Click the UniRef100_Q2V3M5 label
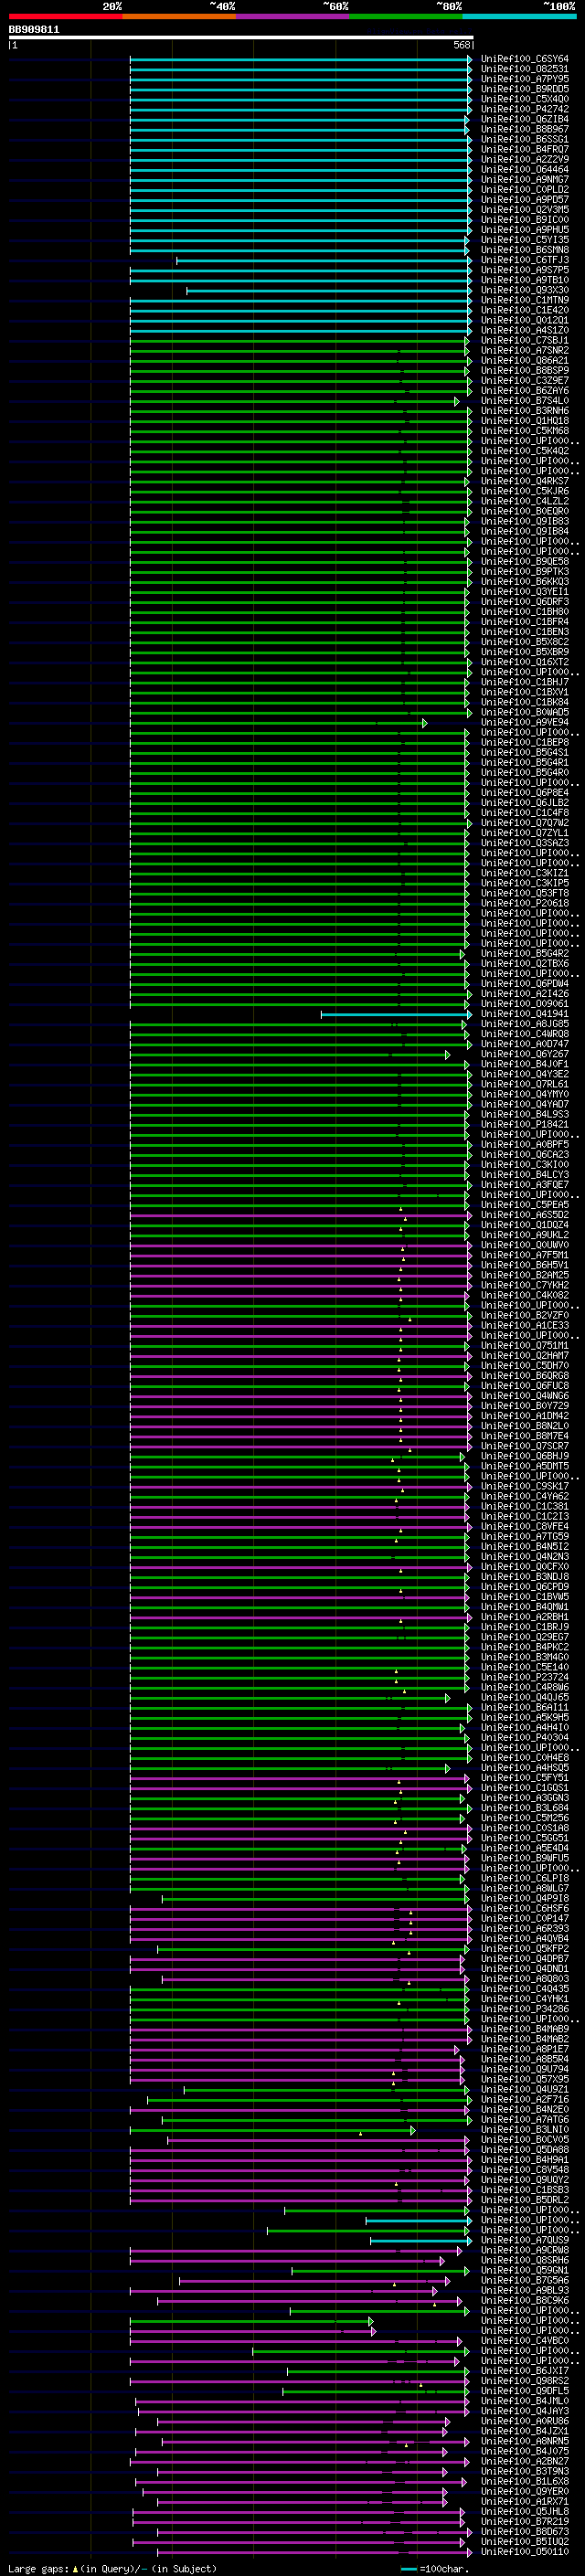This screenshot has height=2576, width=585. click(x=525, y=209)
